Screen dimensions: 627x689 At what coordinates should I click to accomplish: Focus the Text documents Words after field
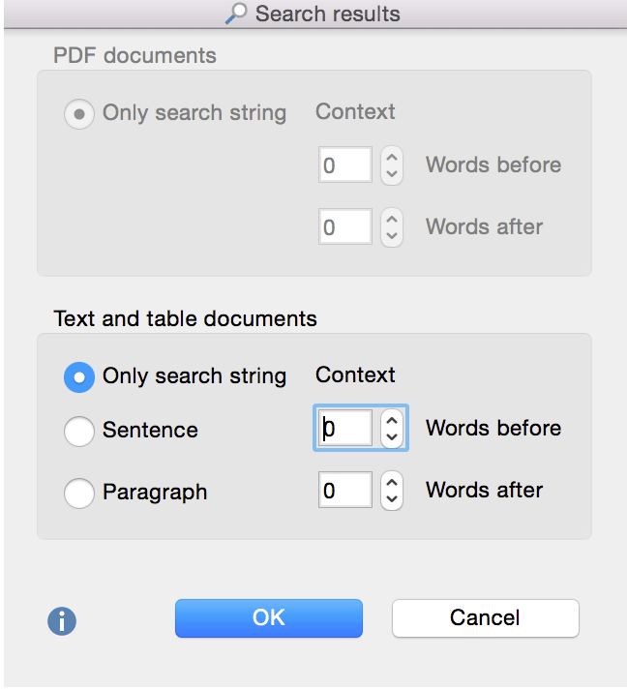click(x=345, y=490)
